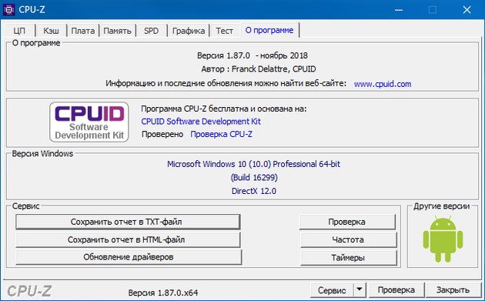
Task: Click the CPU-Z app icon in title bar
Action: click(8, 10)
